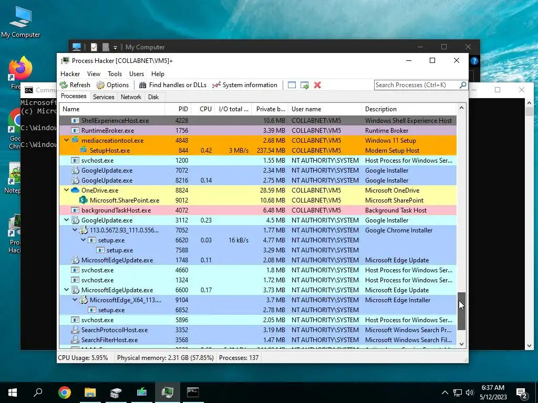This screenshot has height=403, width=538.
Task: Select the RuntimeBroker.exe row
Action: pyautogui.click(x=257, y=131)
